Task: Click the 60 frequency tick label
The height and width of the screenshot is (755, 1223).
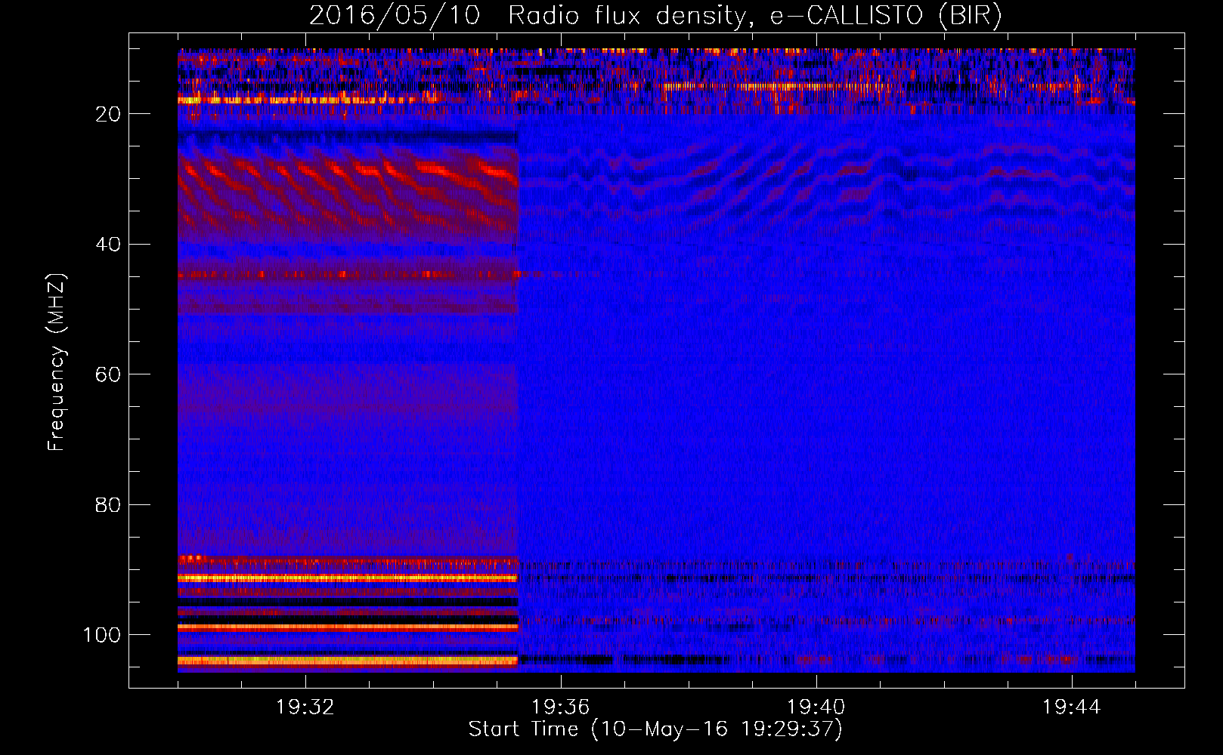Action: point(108,374)
